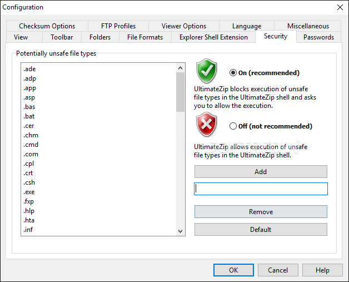349x282 pixels.
Task: Open the Toolbar tab
Action: pos(62,37)
